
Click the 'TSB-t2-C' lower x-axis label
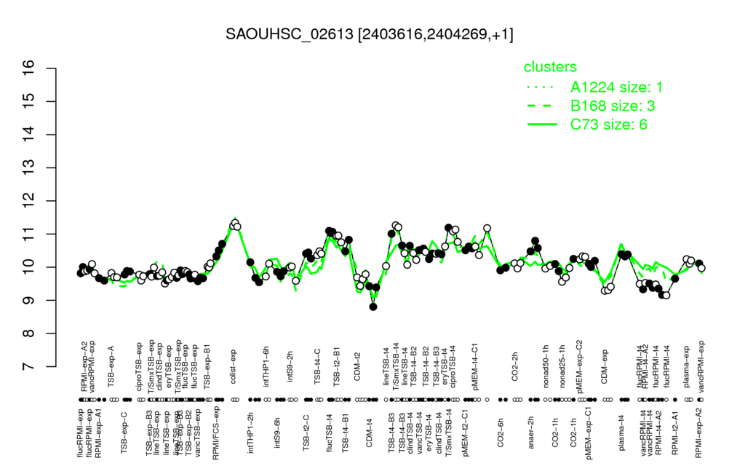306,432
